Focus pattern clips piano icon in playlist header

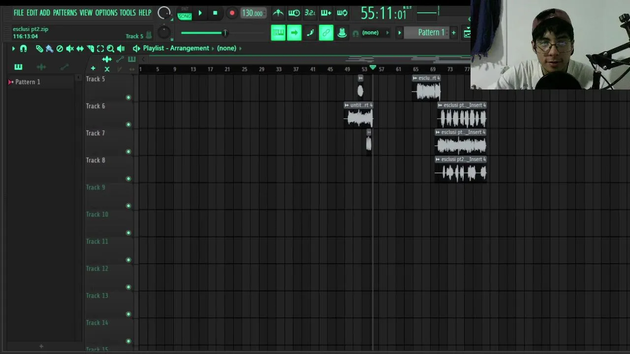(131, 59)
